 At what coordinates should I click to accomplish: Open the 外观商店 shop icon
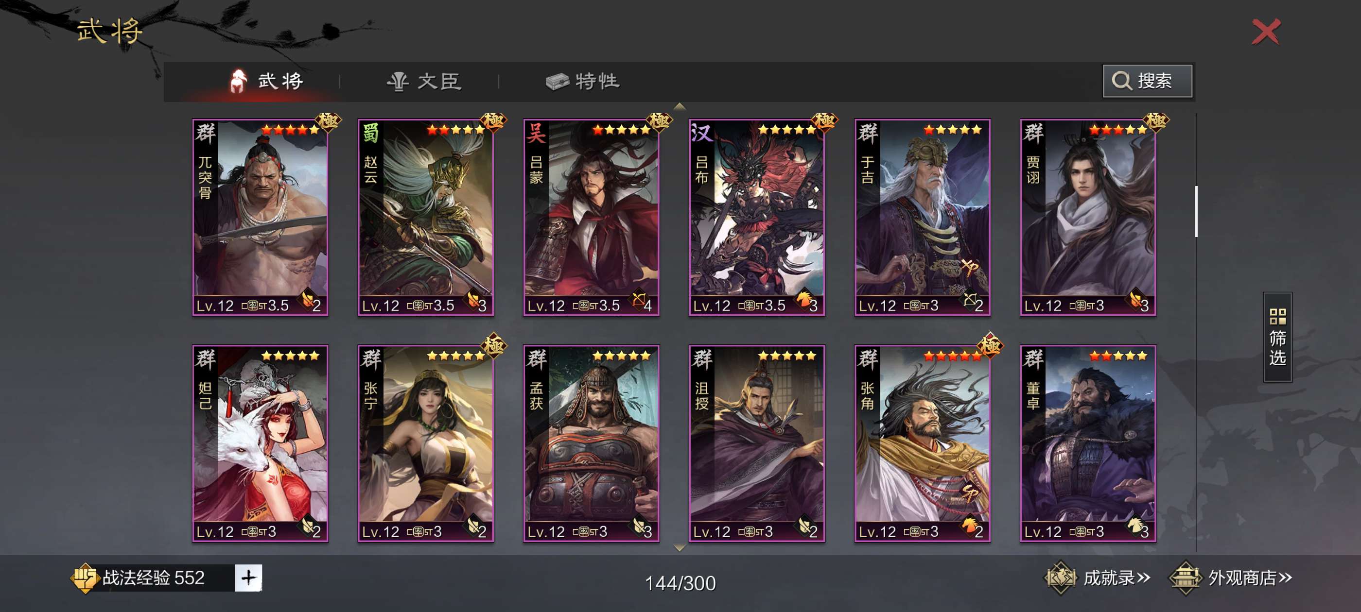coord(1186,578)
